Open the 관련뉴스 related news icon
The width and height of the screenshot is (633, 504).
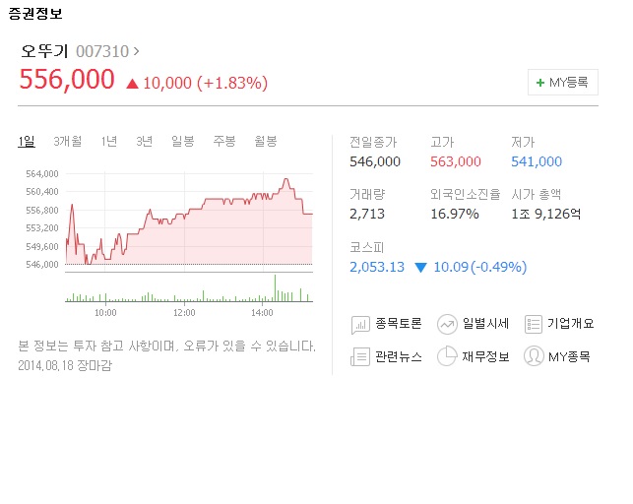[x=360, y=356]
